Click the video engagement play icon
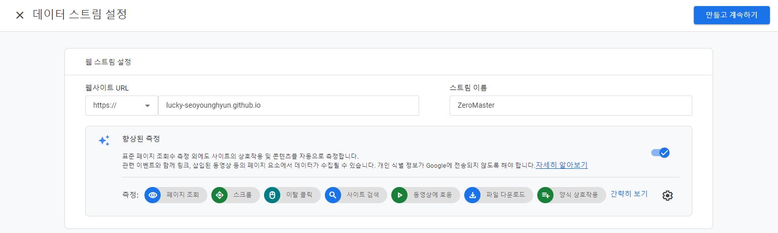The width and height of the screenshot is (778, 233). [x=400, y=195]
